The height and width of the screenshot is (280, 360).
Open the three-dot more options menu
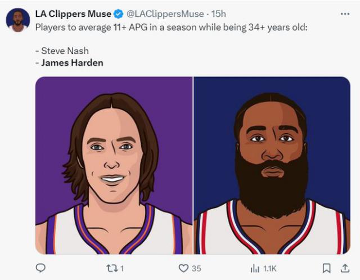(x=345, y=14)
